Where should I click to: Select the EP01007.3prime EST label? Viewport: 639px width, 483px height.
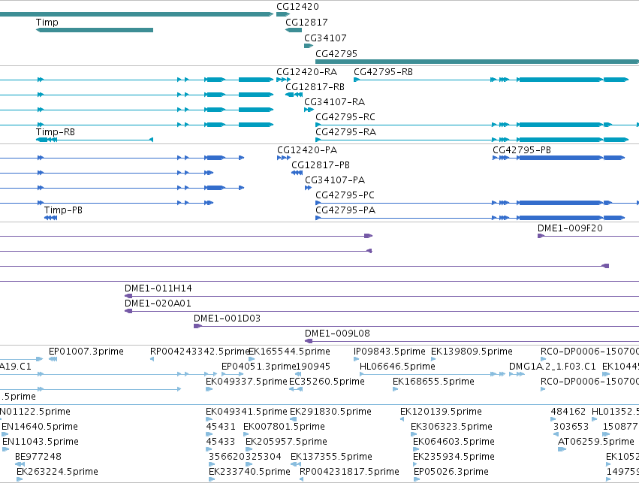click(x=86, y=352)
